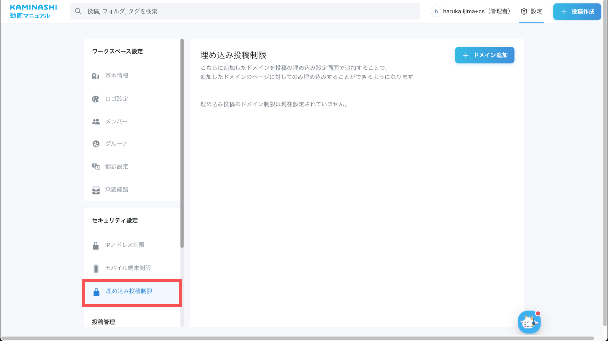Click the group icon beside グループ
Screen dimensions: 608x341
click(x=96, y=144)
